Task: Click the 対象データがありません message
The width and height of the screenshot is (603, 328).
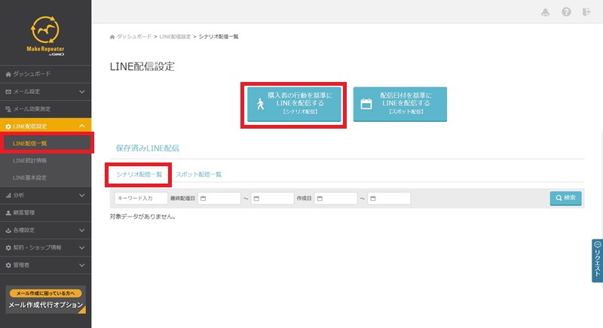Action: (142, 217)
